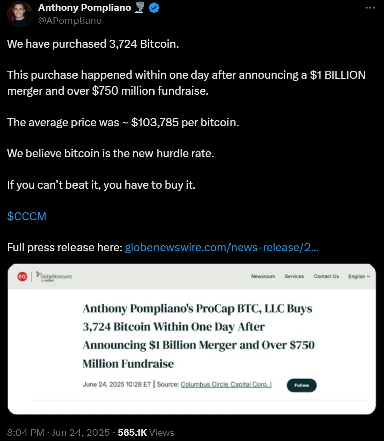
Task: Open the three-dot more options menu
Action: click(x=370, y=8)
